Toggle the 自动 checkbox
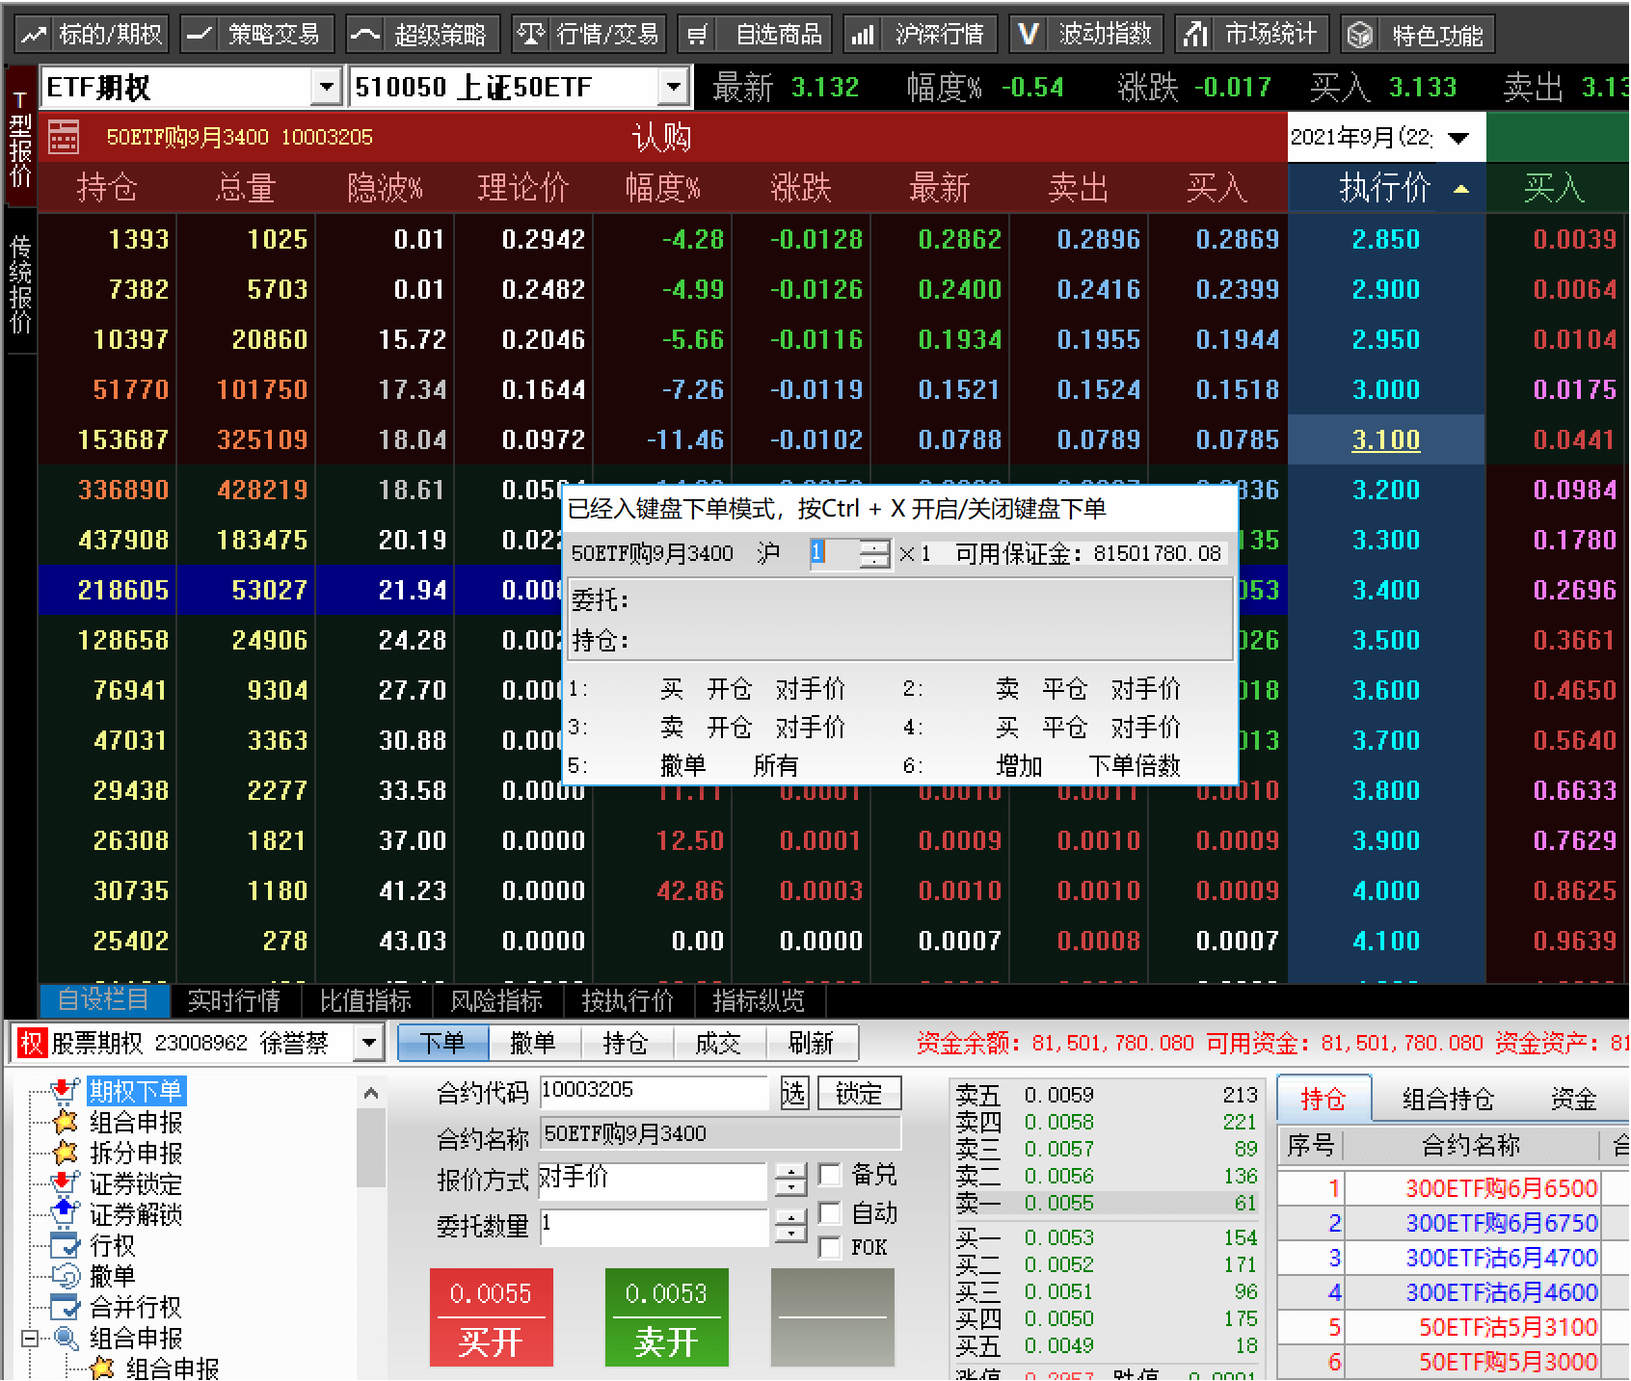Screen dimensions: 1631x1381 (829, 1212)
